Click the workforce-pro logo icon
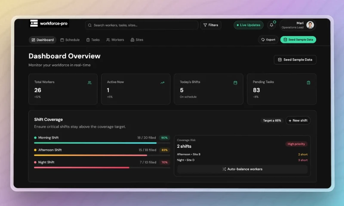 click(34, 24)
